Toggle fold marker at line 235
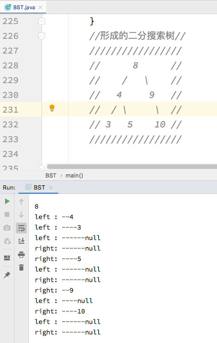This screenshot has height=343, width=217. pyautogui.click(x=42, y=167)
